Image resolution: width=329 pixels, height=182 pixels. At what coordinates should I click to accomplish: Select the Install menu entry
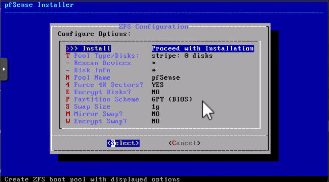(x=88, y=49)
